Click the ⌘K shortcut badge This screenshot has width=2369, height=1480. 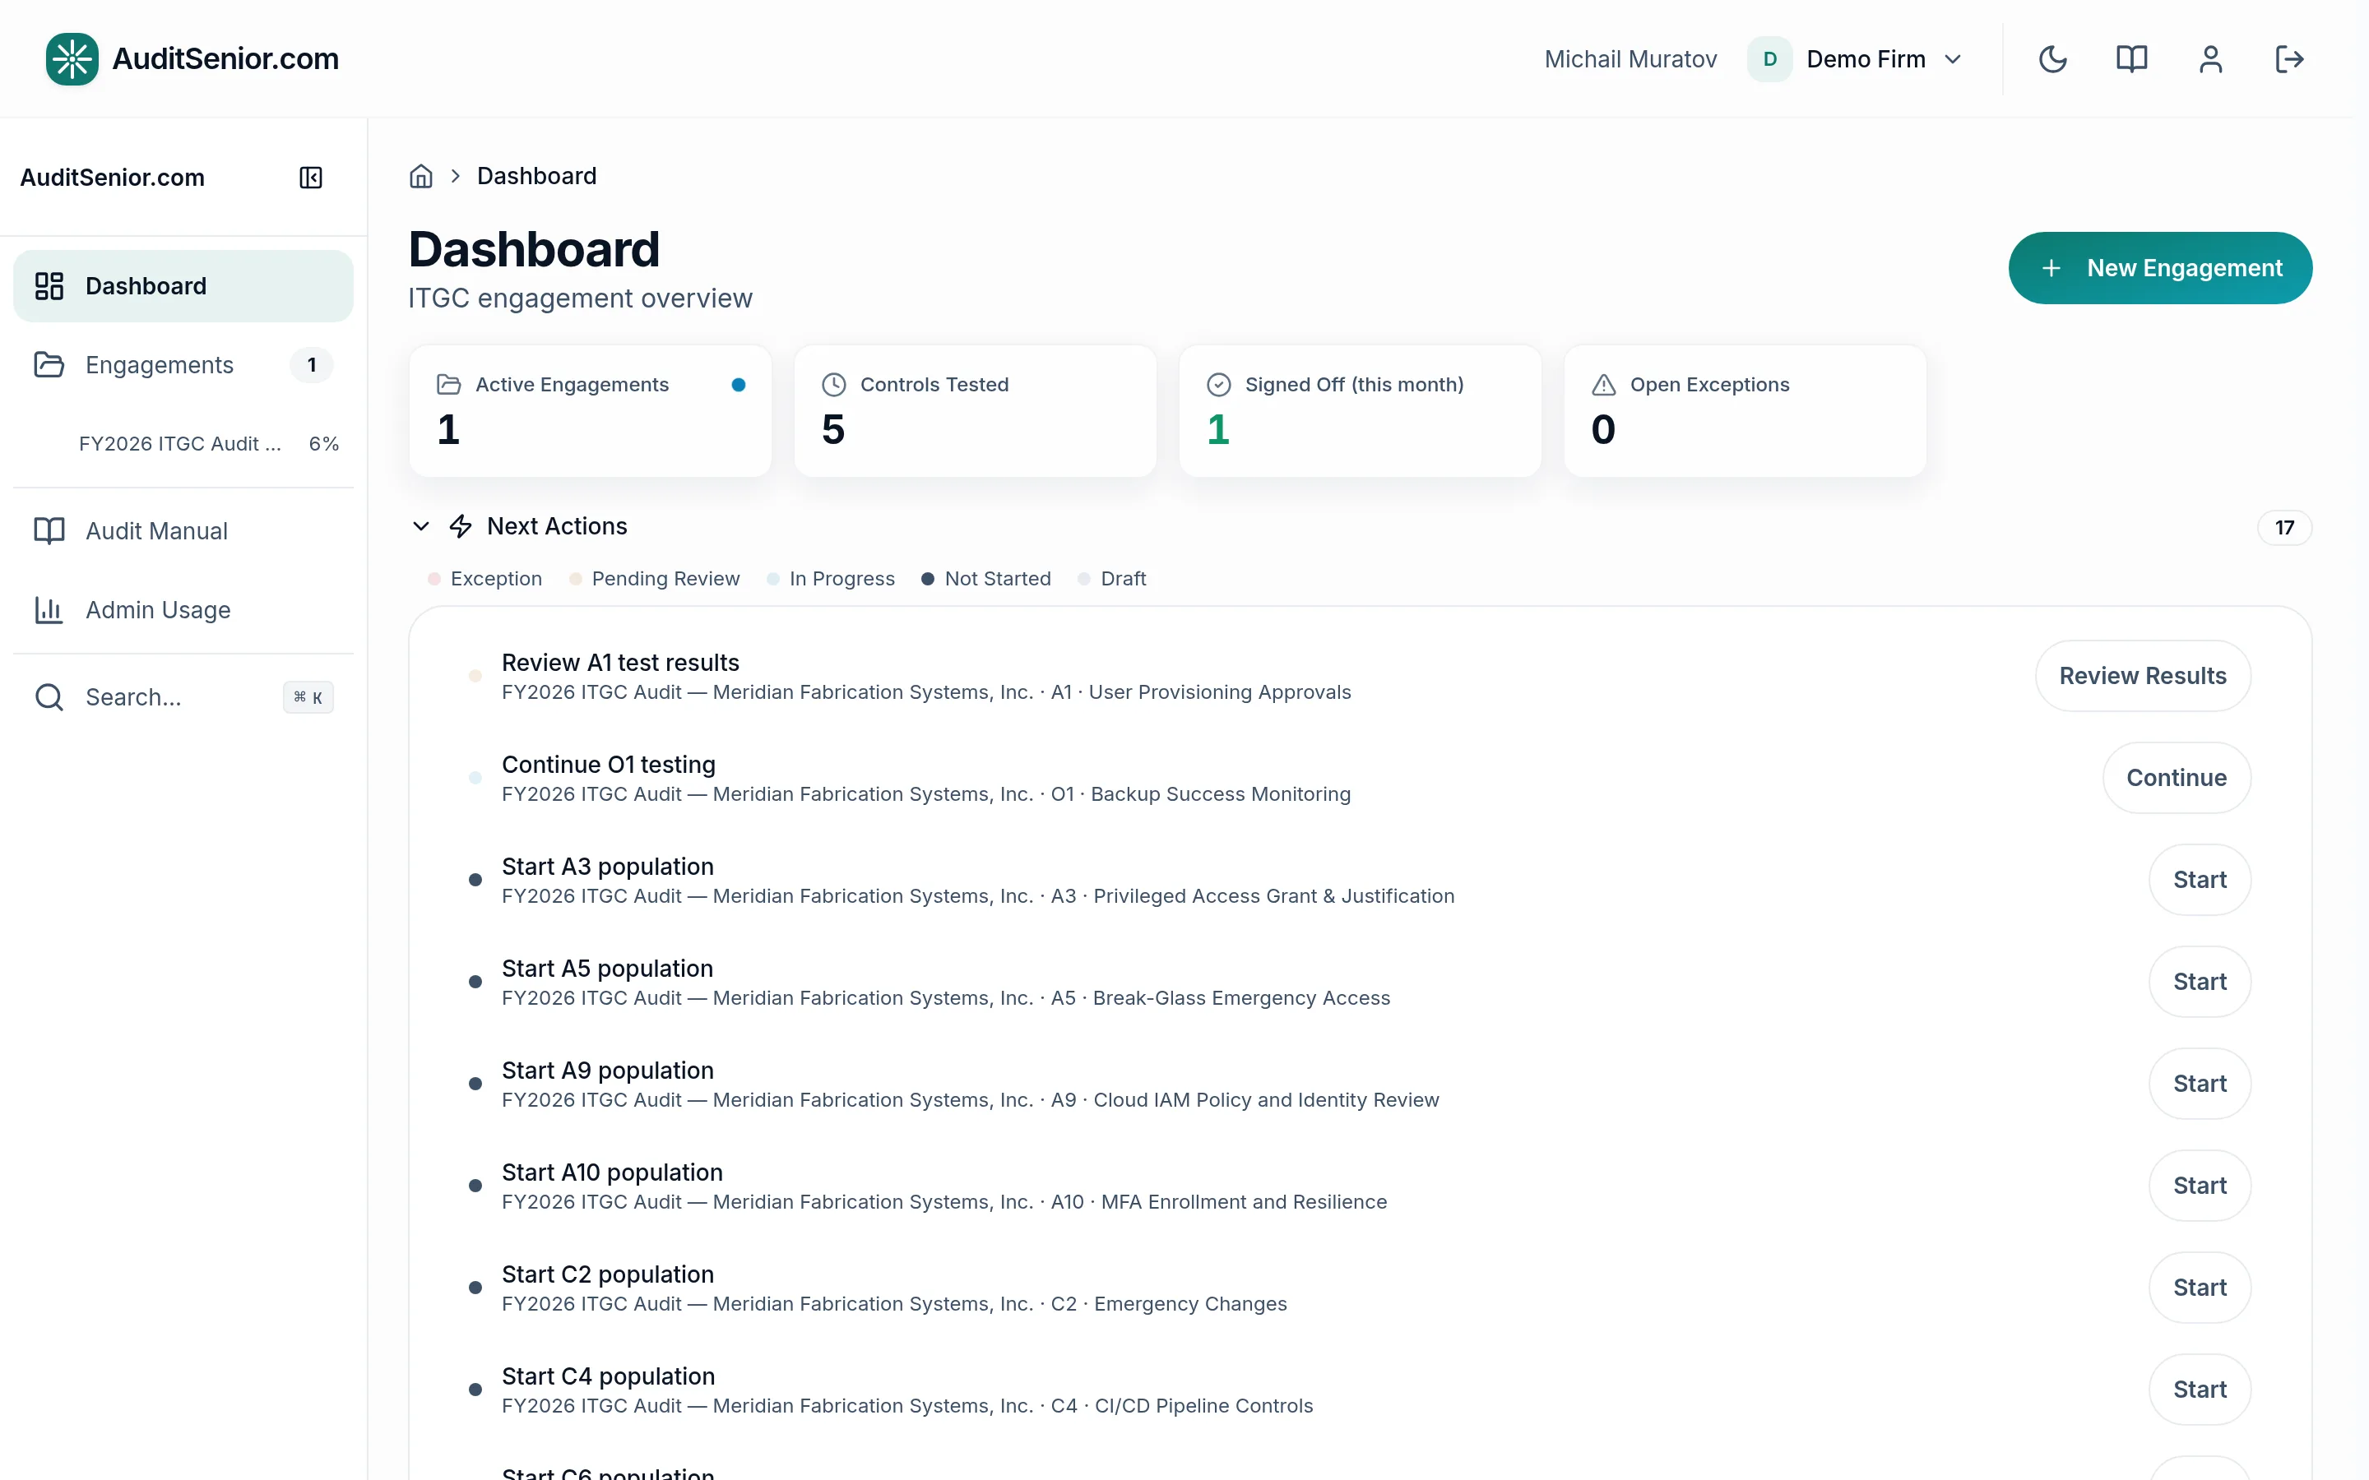308,697
